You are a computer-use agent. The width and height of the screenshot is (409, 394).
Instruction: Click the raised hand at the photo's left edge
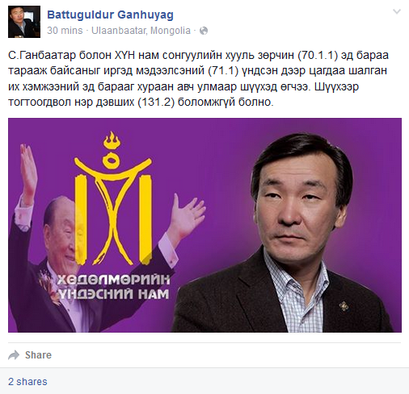[x=28, y=171]
